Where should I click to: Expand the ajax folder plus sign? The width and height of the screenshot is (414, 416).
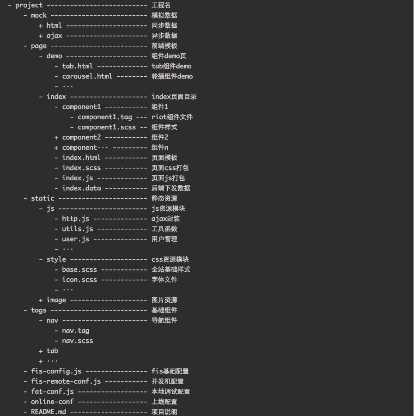[41, 36]
